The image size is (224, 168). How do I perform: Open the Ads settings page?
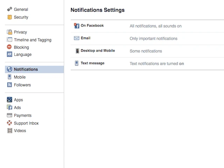pos(17,108)
